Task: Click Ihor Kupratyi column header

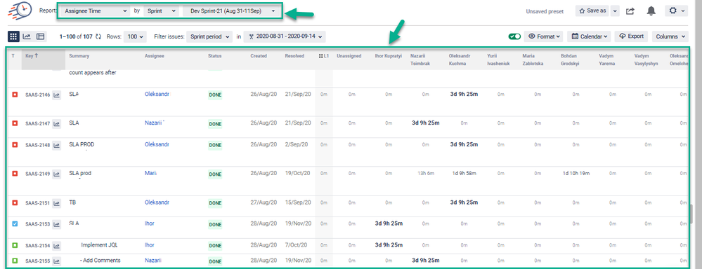Action: tap(389, 56)
